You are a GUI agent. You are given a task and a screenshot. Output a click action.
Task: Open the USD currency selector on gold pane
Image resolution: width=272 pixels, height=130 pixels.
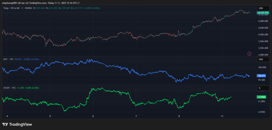tap(261, 8)
